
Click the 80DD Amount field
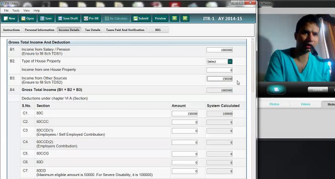[185, 171]
